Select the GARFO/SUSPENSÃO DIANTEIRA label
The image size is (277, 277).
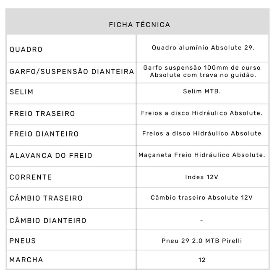(72, 72)
